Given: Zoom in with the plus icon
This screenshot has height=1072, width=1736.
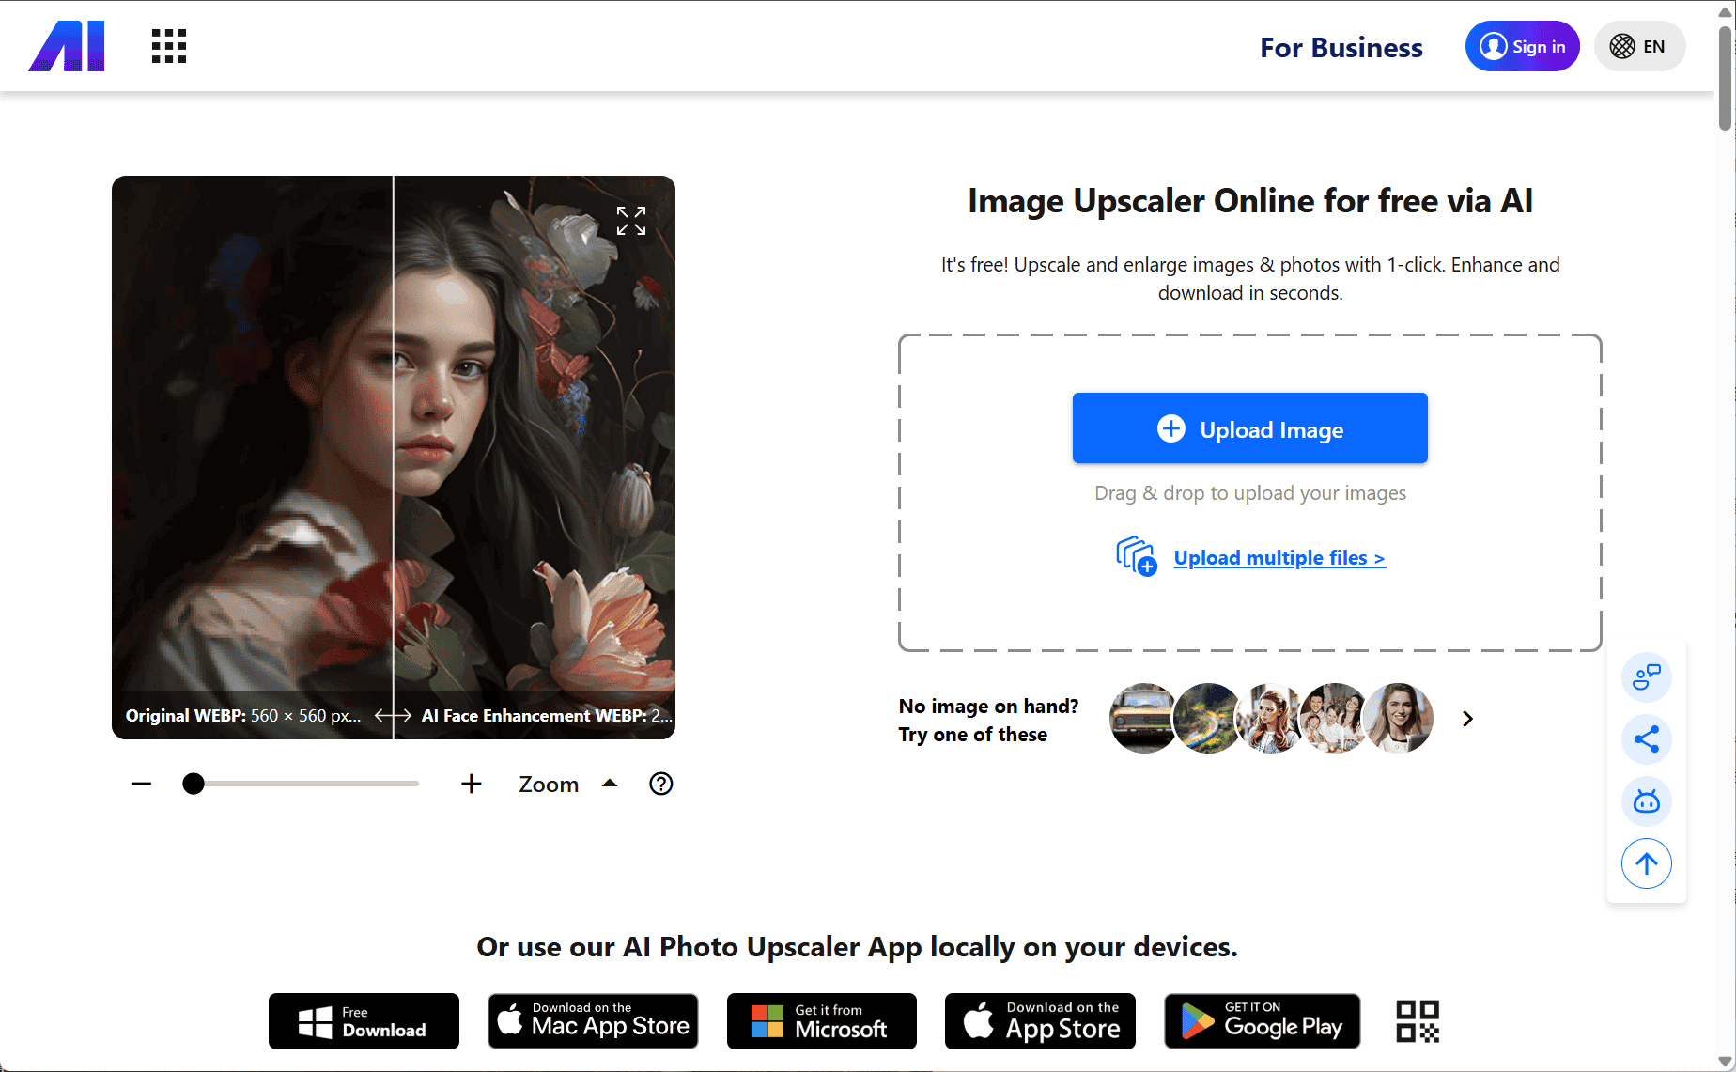Looking at the screenshot, I should (x=471, y=784).
